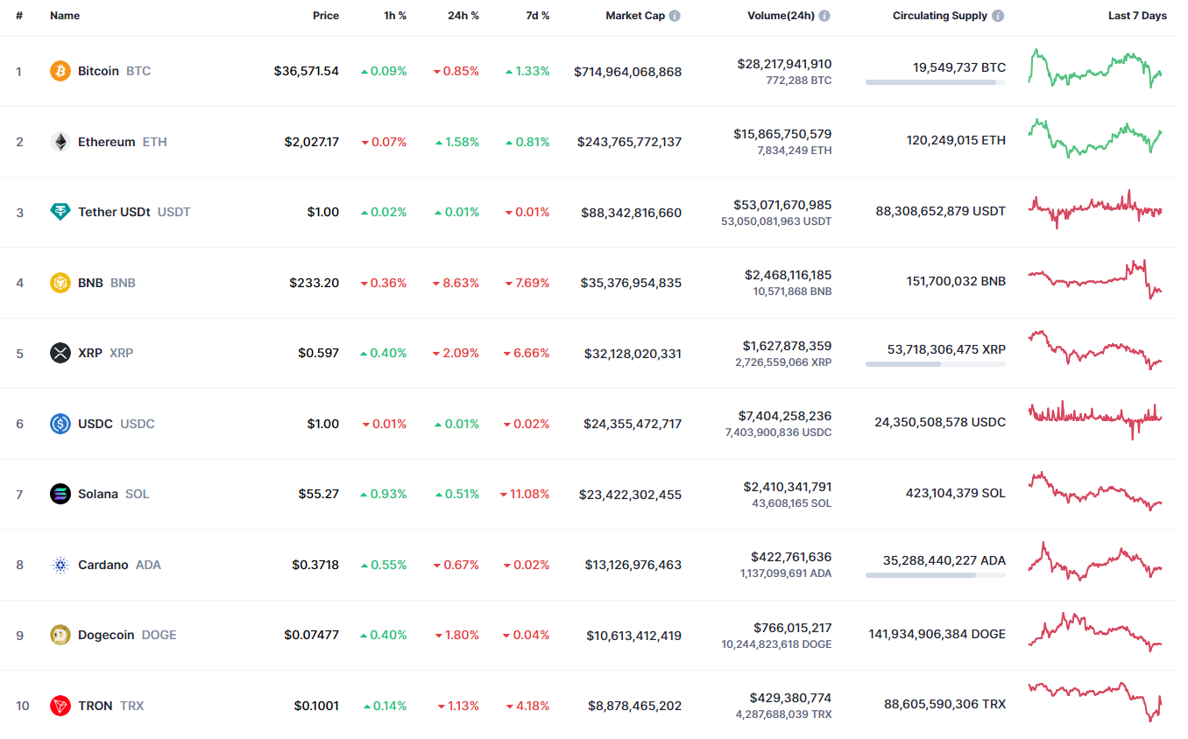
Task: Open the USDC coin name link
Action: [95, 424]
